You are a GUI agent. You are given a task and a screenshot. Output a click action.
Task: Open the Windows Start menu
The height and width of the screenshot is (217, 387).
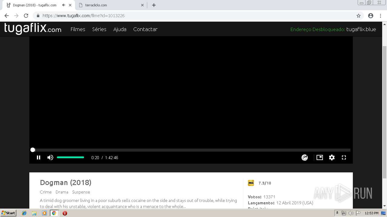(8, 213)
